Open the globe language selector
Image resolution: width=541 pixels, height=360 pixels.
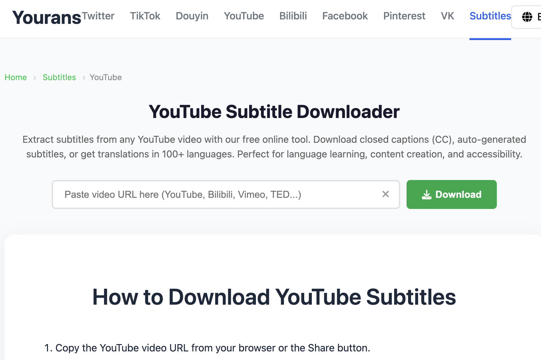(x=527, y=17)
